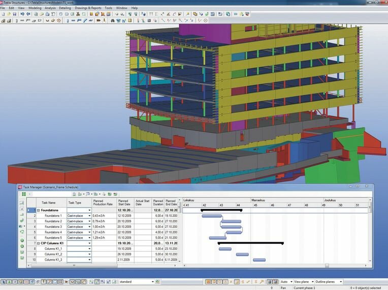Toggle the first selection switch in bottom toolbar

tap(4, 282)
